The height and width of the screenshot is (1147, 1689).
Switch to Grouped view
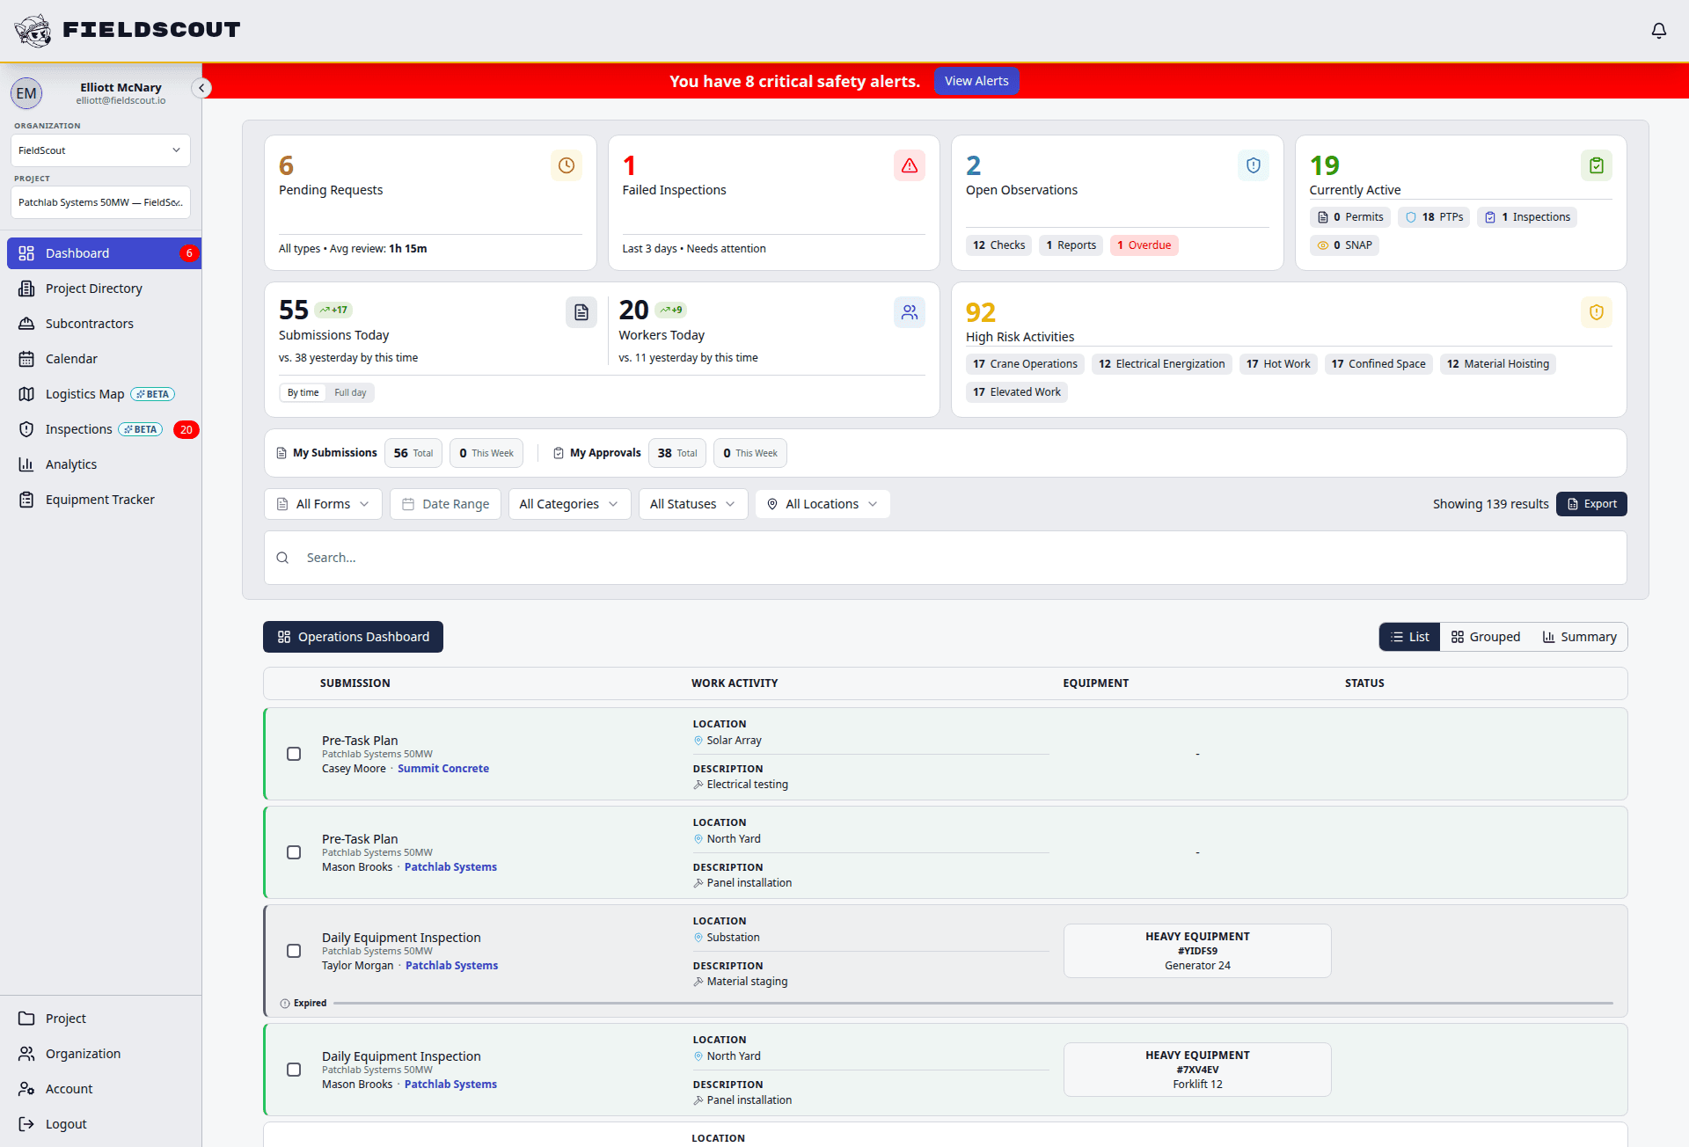click(x=1485, y=637)
